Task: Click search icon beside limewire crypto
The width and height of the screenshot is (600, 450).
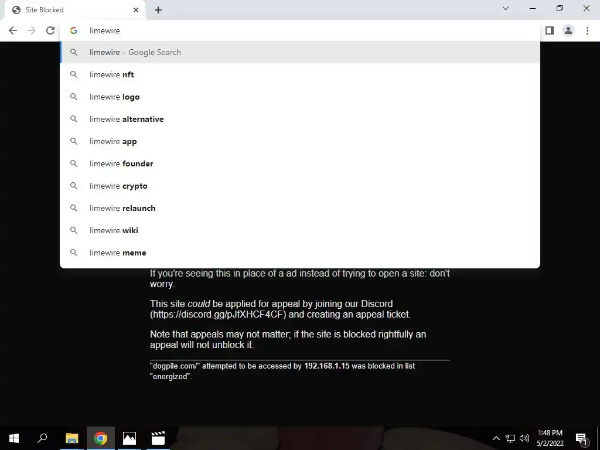Action: 74,186
